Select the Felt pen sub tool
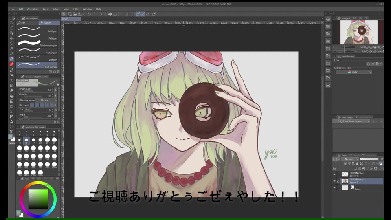Screen dimensions: 391x220 [38, 36]
